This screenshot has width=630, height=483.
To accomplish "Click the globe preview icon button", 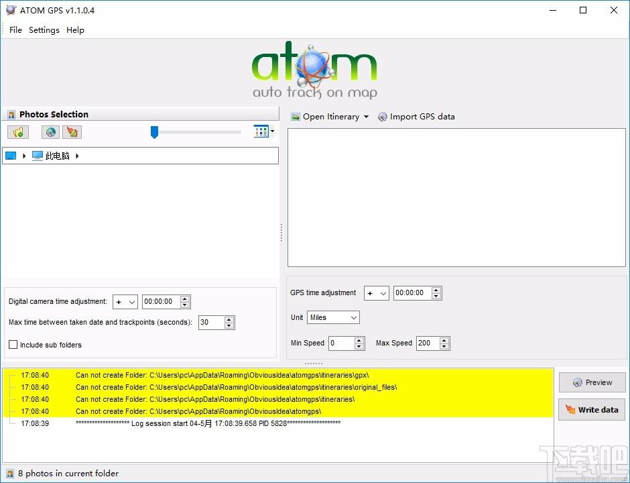I will coord(51,132).
